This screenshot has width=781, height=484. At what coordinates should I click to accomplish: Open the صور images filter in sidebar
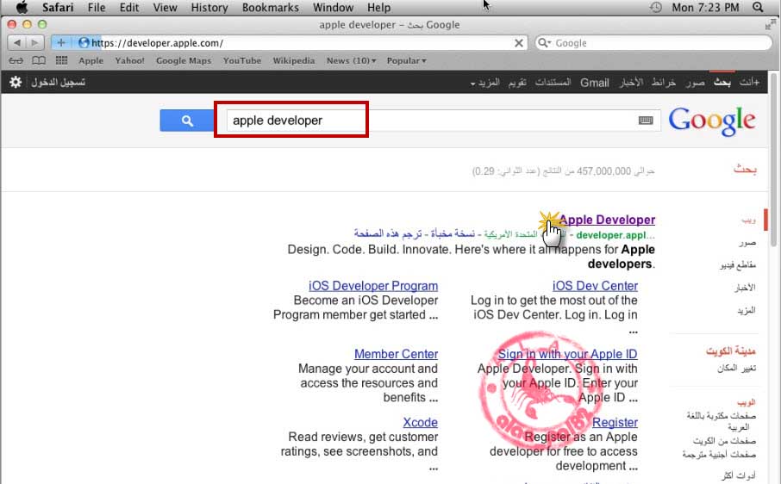click(x=747, y=243)
